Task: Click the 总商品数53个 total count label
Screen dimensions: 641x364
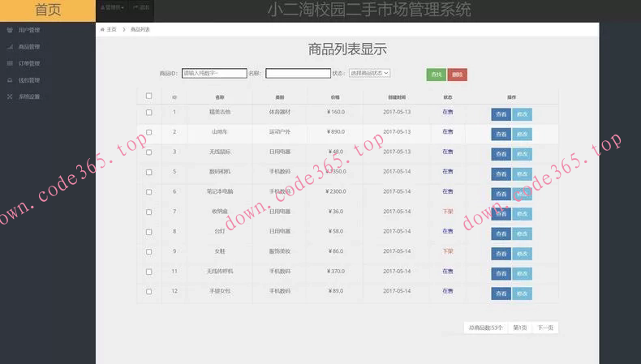Action: pos(486,328)
